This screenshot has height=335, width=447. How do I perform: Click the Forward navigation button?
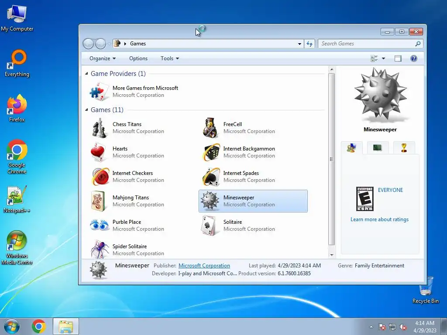100,44
